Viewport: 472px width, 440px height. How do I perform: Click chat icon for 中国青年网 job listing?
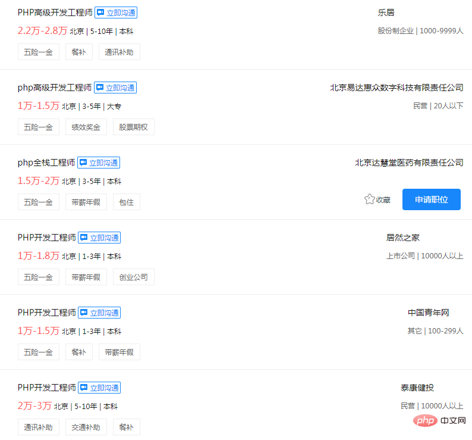coord(84,313)
